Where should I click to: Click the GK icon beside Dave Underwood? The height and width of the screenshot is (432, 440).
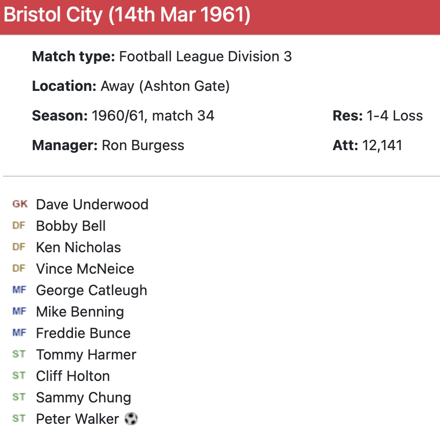pos(20,204)
